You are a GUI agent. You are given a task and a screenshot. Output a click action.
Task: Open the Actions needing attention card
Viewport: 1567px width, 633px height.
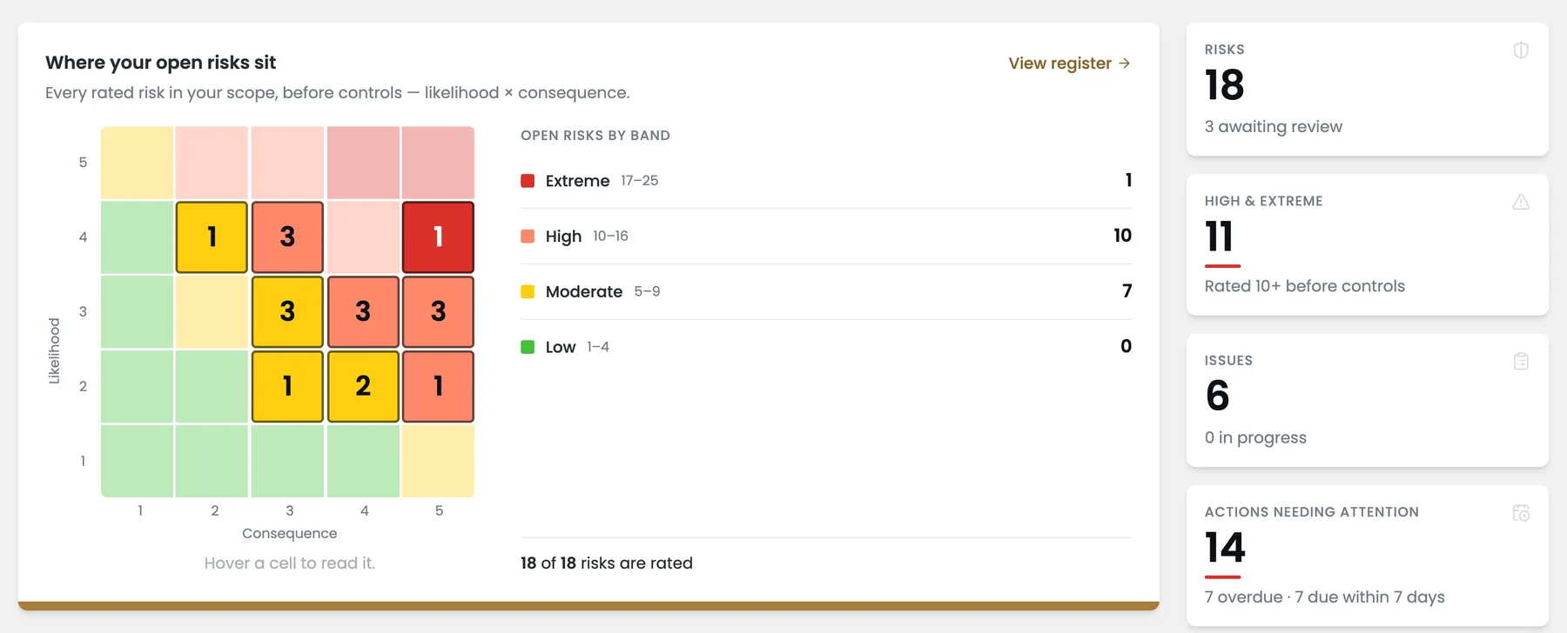coord(1367,556)
